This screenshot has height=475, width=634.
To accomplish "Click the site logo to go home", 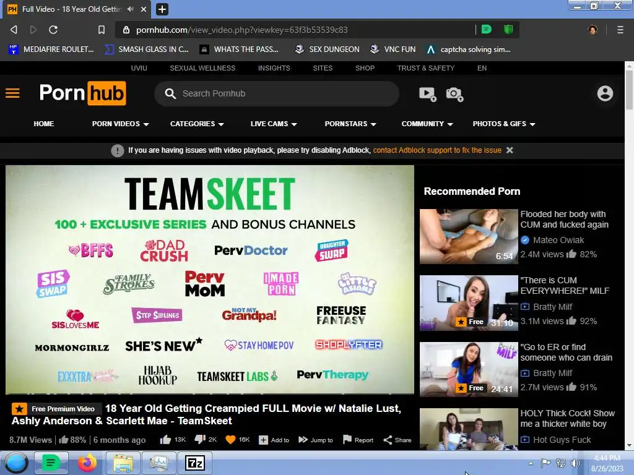I will (x=83, y=93).
